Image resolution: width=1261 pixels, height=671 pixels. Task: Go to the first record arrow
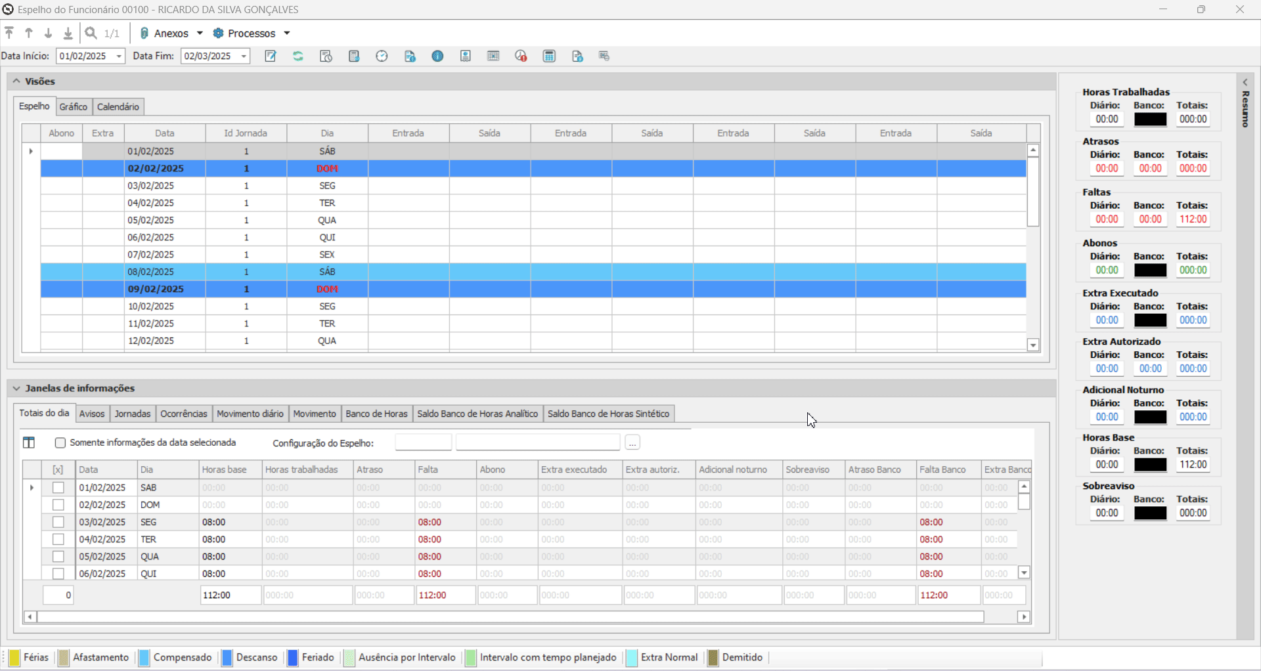(x=9, y=33)
